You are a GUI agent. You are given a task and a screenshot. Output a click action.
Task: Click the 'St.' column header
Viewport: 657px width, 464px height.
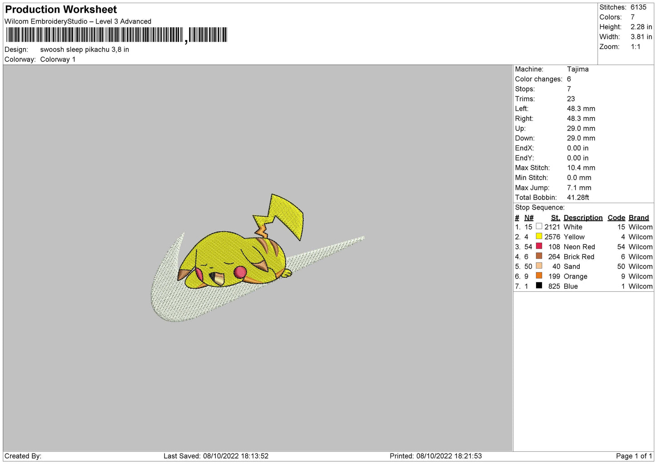point(556,218)
